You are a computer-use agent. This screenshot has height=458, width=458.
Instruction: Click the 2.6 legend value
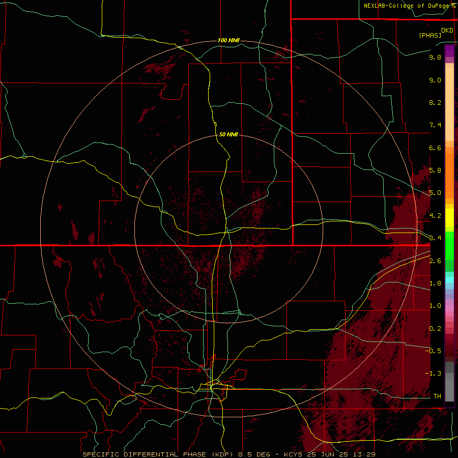coord(435,261)
